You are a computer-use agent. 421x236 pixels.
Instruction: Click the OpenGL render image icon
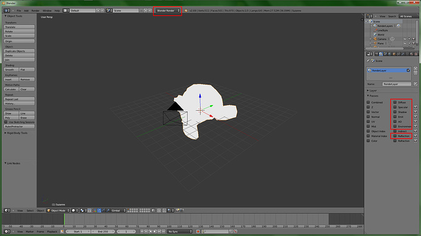178,210
